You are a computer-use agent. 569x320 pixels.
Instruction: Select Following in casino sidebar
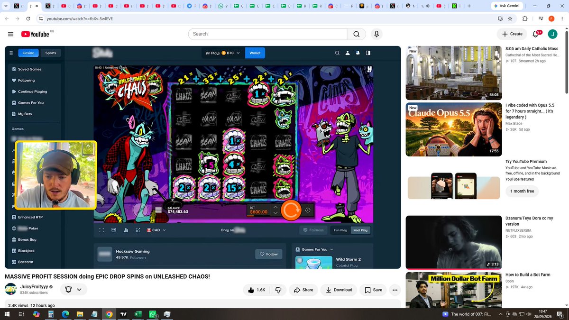[26, 81]
